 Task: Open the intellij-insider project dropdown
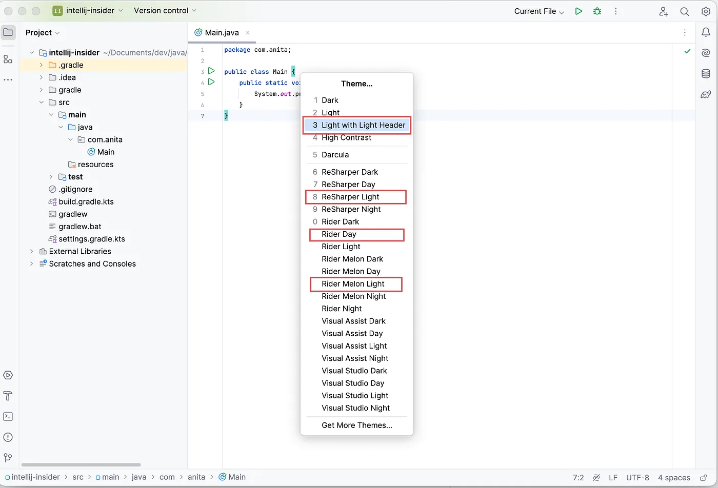88,10
